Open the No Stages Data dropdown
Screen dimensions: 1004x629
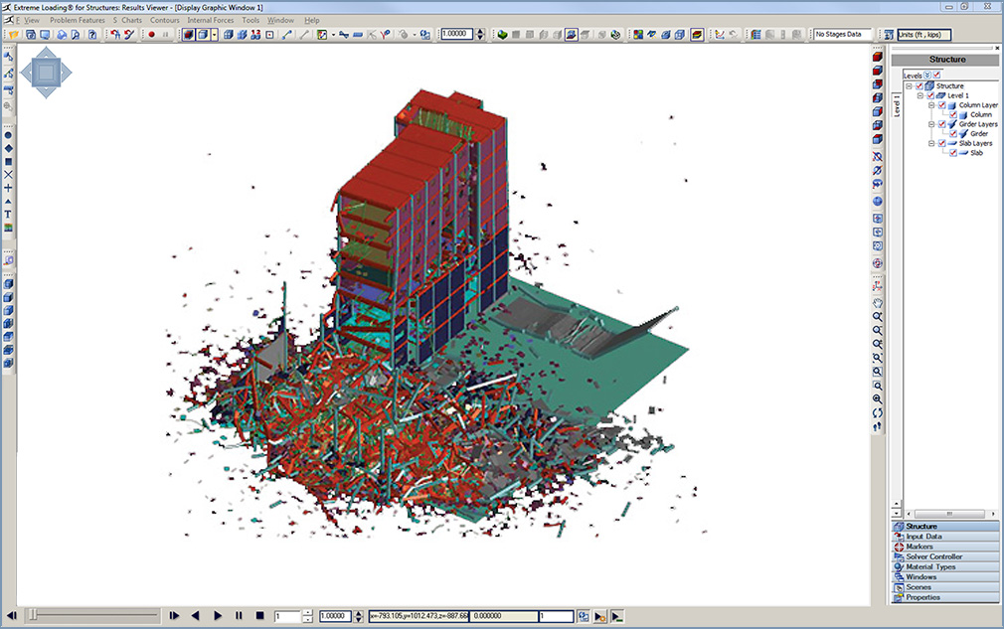pyautogui.click(x=842, y=33)
